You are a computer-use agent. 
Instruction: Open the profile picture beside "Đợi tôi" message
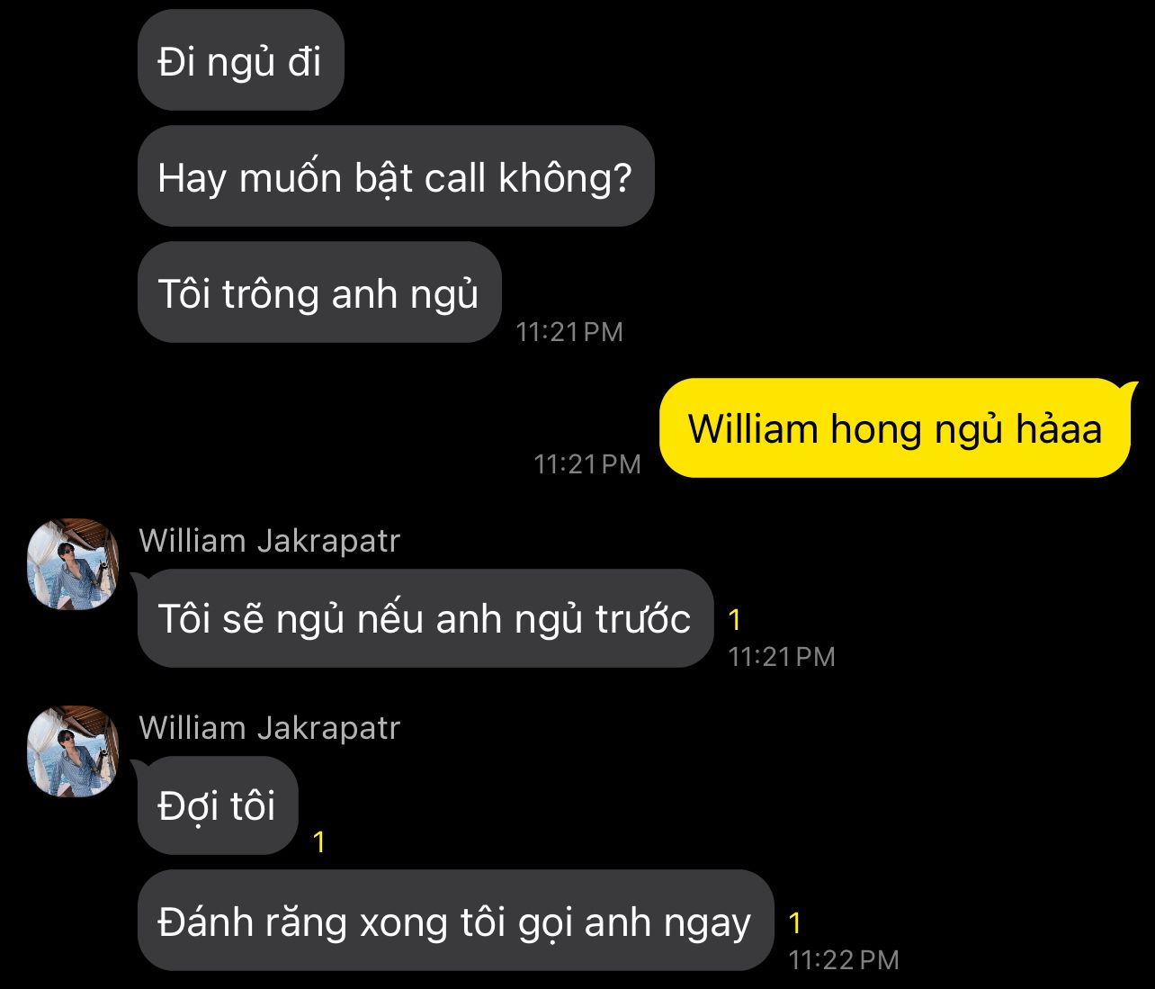74,751
